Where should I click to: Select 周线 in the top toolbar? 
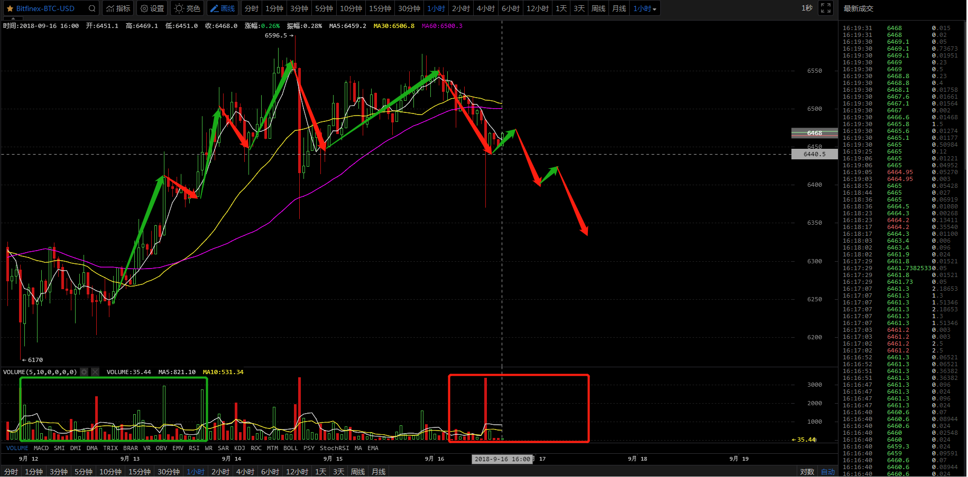[x=598, y=8]
